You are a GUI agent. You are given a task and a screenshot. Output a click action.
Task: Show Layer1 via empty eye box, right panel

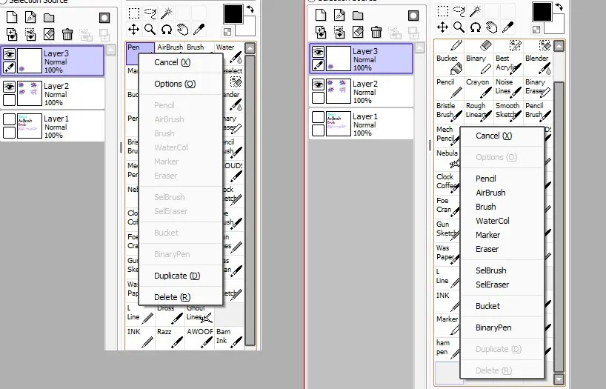[318, 117]
